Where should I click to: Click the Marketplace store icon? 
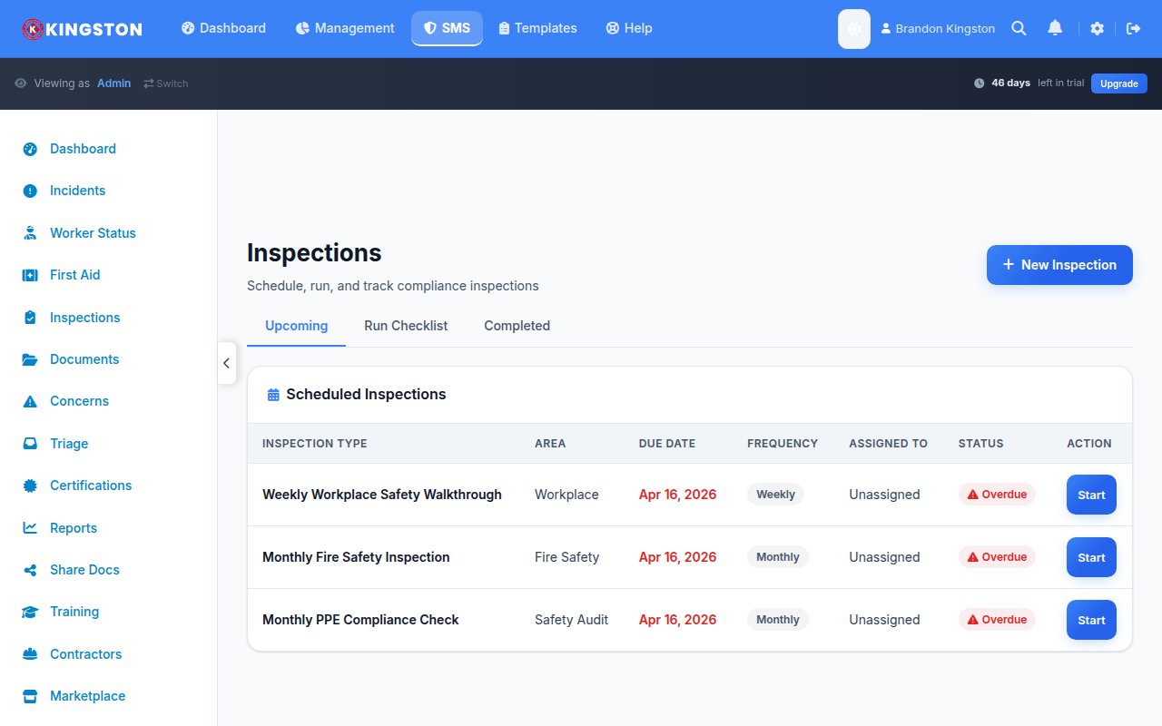(x=30, y=696)
